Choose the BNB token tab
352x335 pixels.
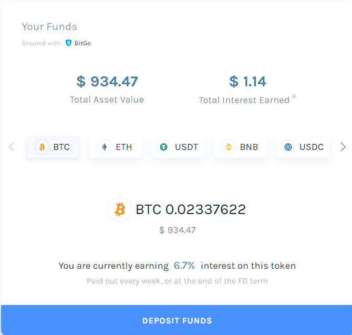pos(241,147)
